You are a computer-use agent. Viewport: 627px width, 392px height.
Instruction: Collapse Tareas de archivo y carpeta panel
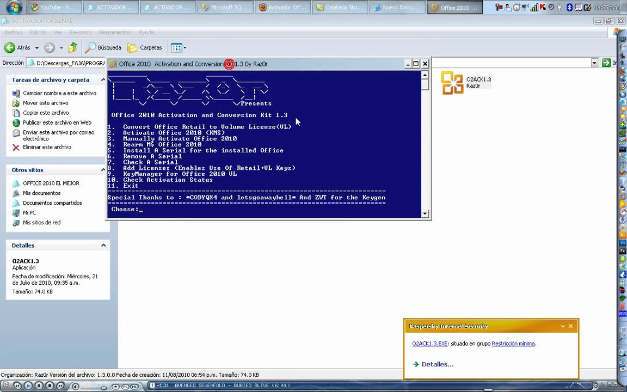click(x=103, y=79)
